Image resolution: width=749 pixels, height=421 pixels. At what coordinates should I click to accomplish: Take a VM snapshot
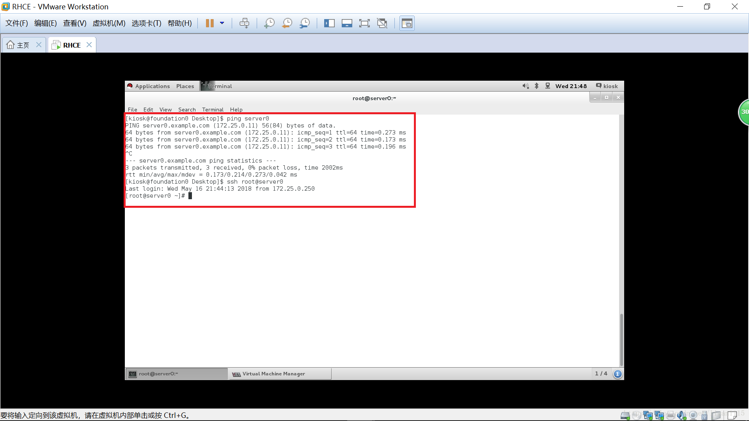click(269, 23)
